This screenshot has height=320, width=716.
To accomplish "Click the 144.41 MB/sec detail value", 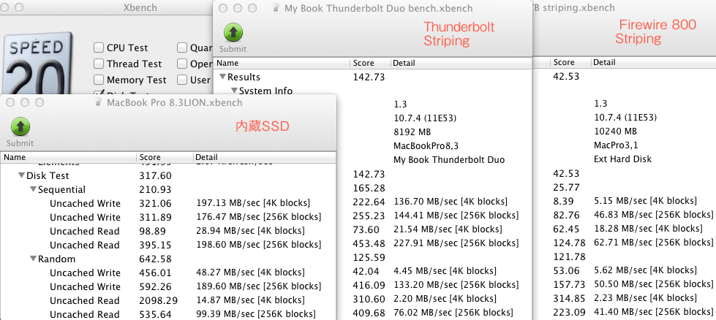I will tap(456, 215).
